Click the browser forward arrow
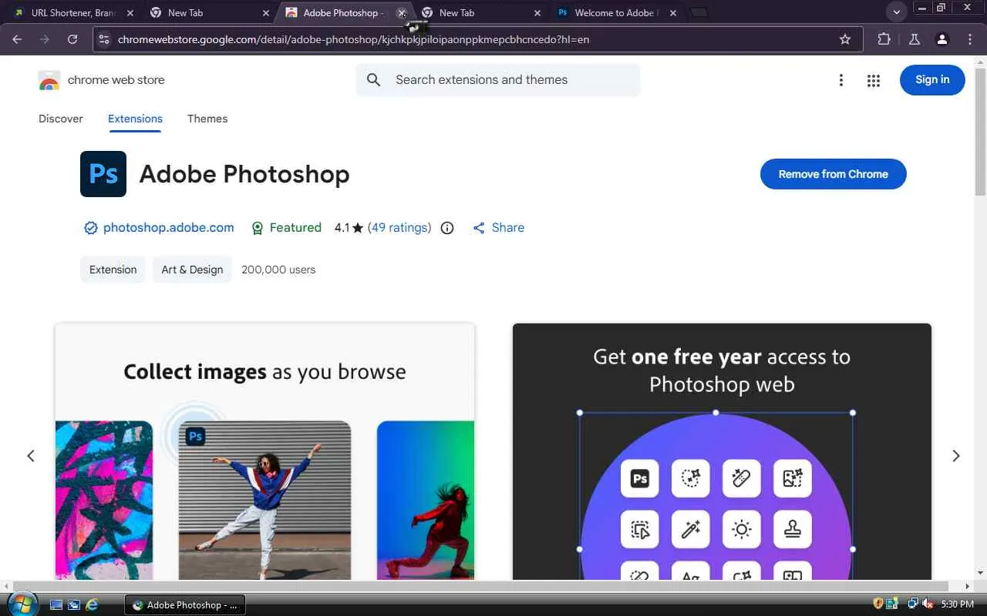 [45, 39]
